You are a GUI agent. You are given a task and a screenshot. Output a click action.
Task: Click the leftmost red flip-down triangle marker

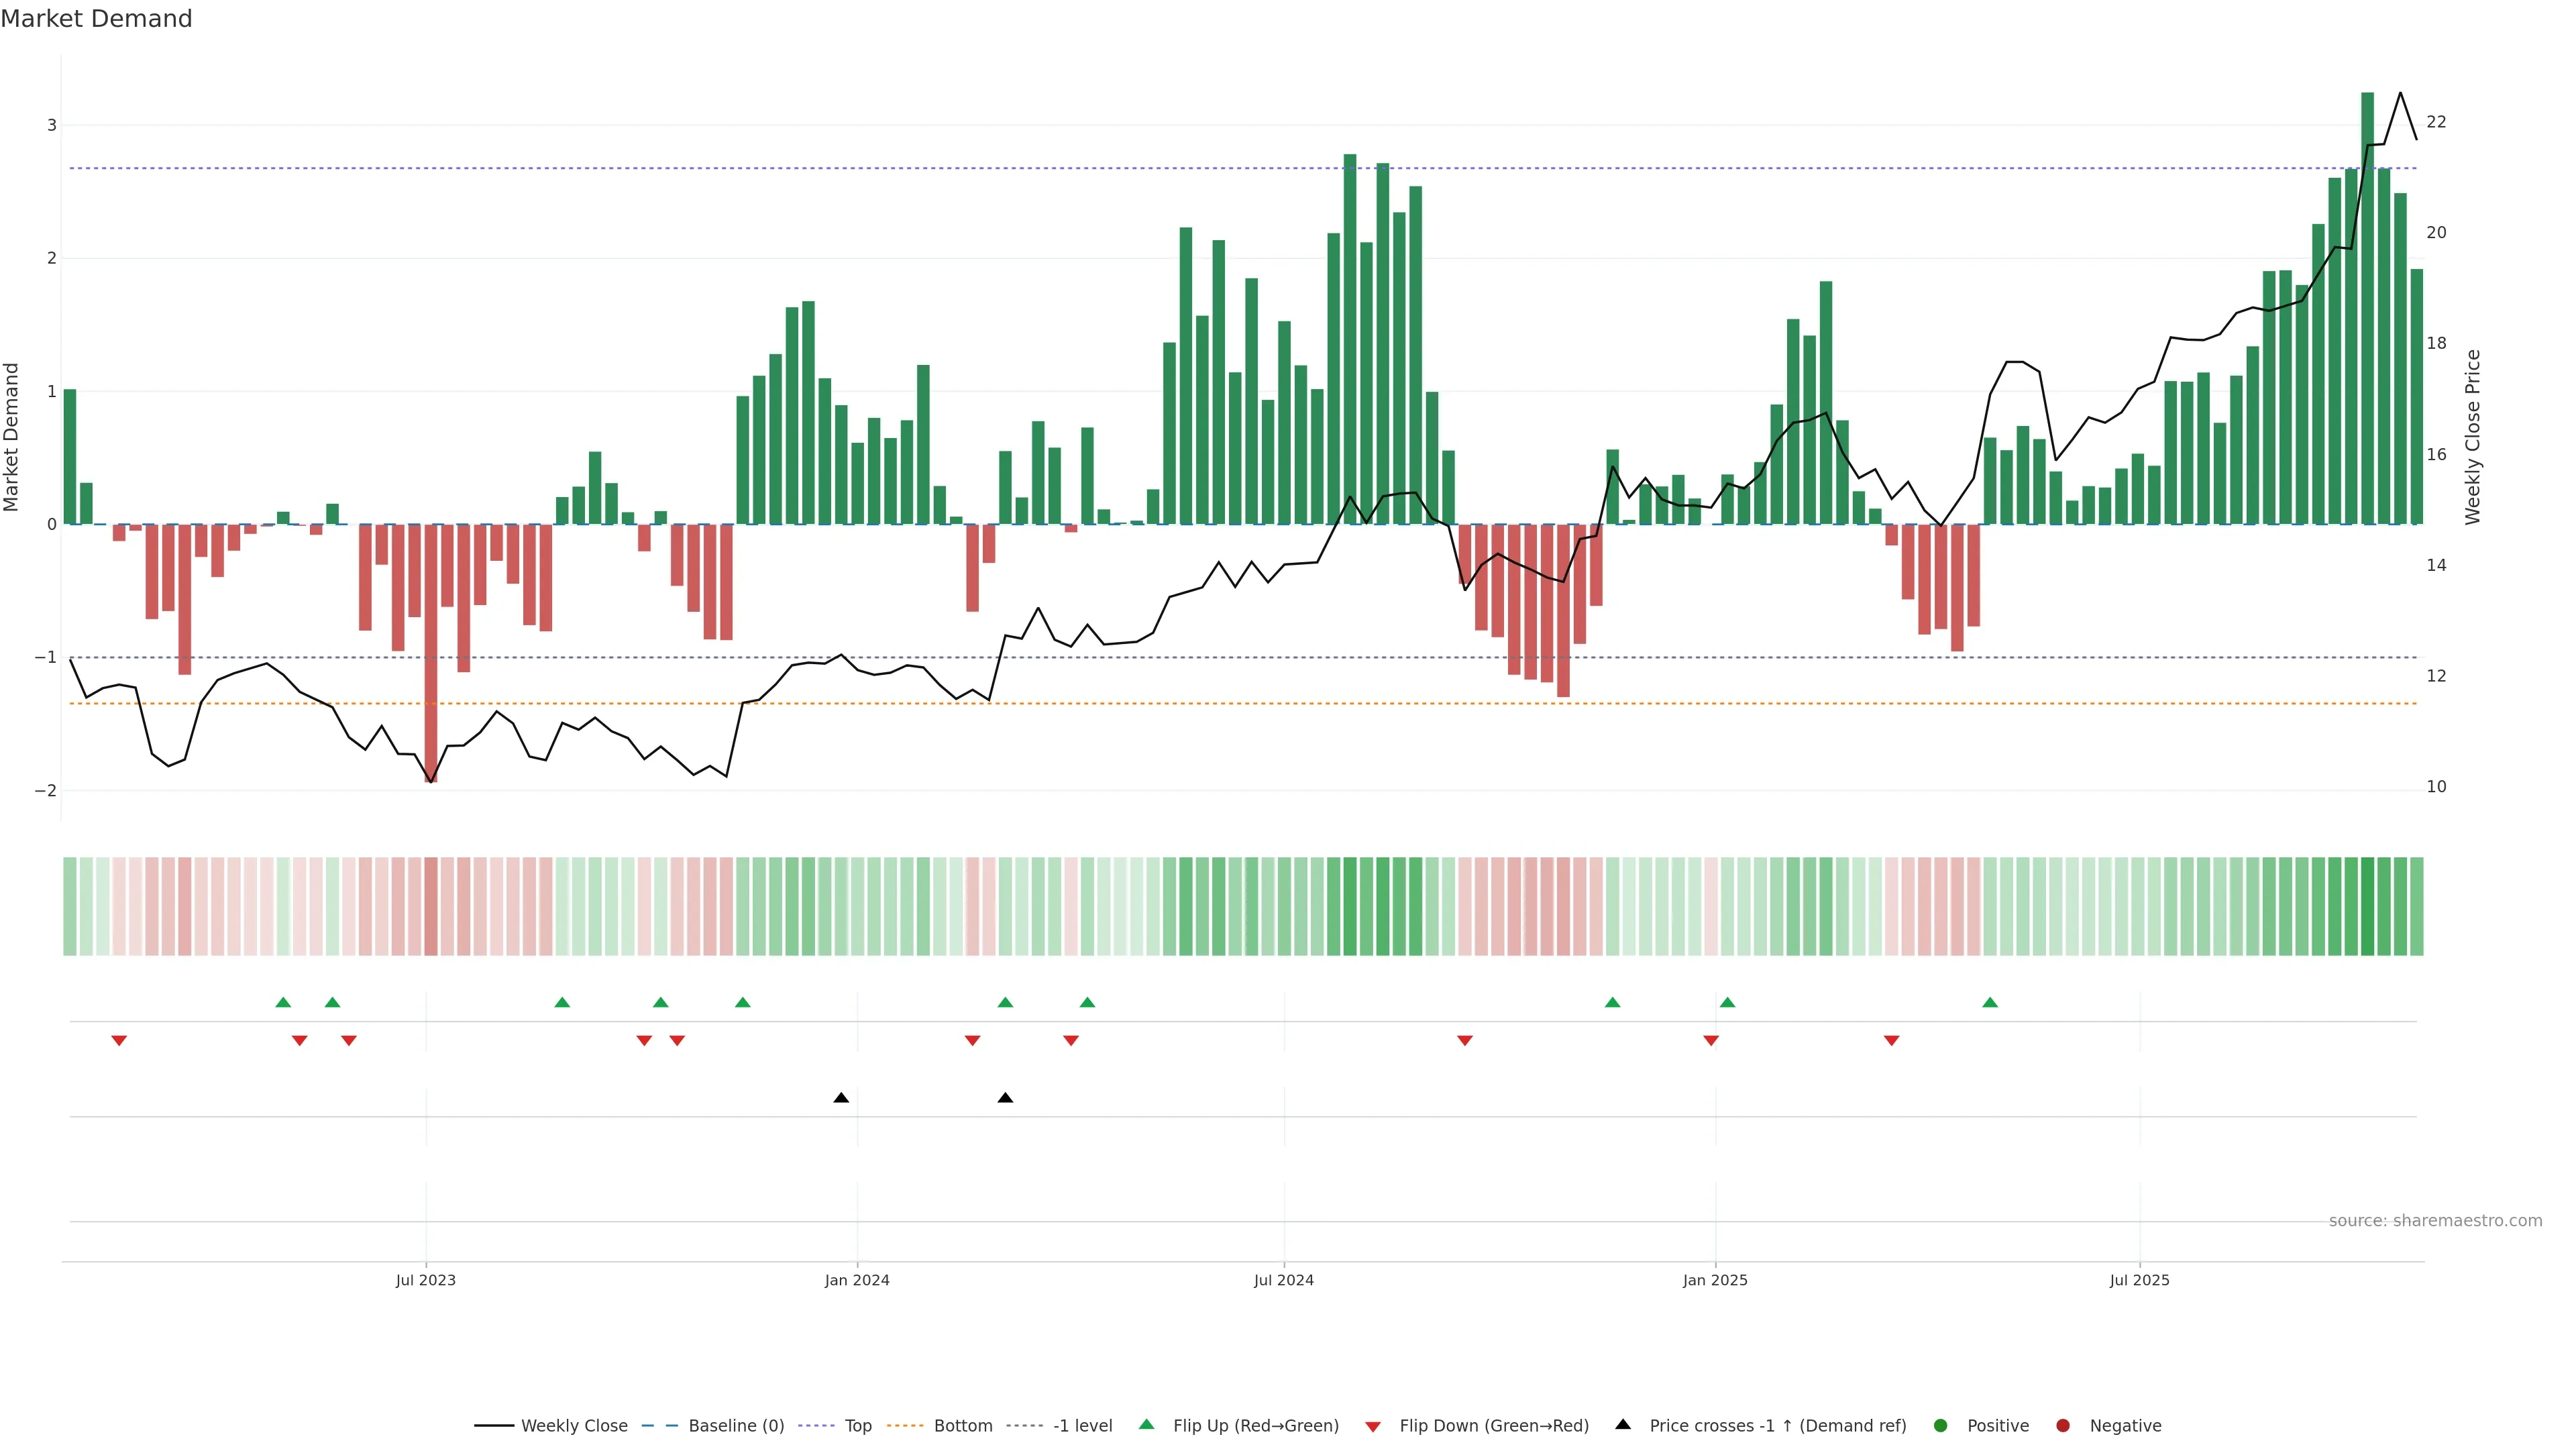click(119, 1041)
